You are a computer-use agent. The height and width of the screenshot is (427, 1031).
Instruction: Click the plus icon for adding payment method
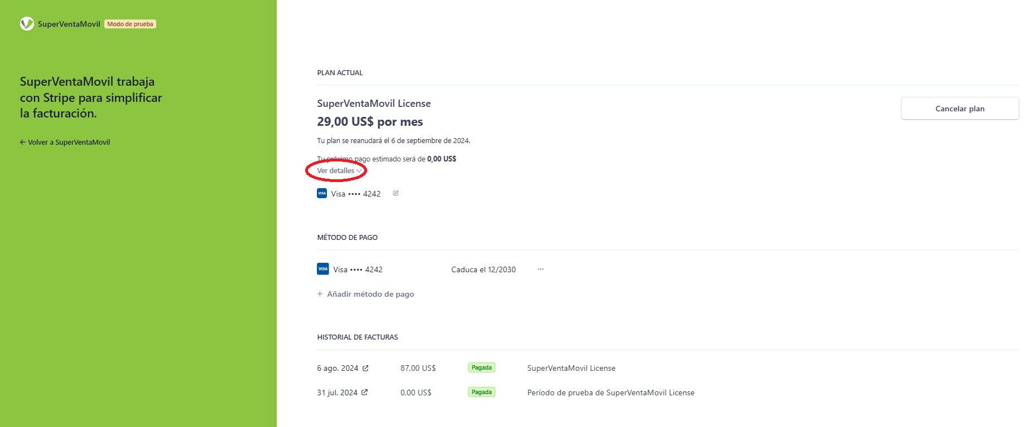[320, 294]
